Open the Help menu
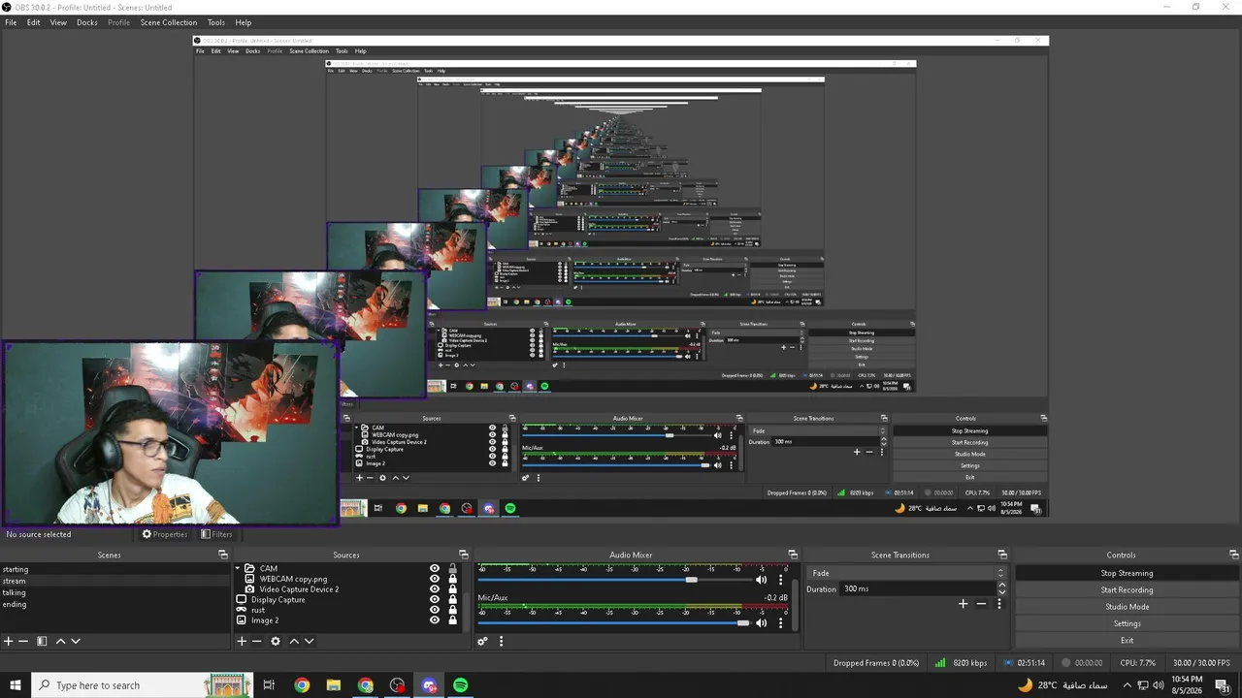This screenshot has height=698, width=1242. [x=244, y=22]
